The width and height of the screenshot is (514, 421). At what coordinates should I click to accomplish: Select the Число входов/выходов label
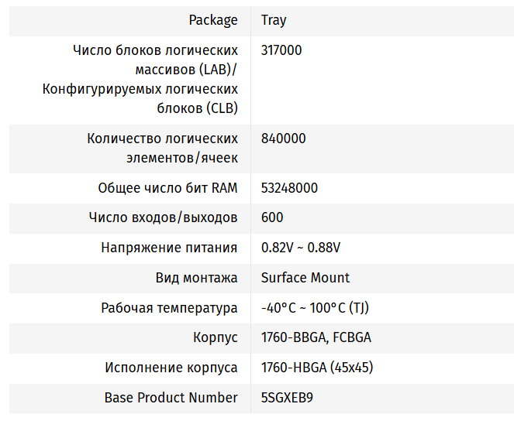click(163, 217)
